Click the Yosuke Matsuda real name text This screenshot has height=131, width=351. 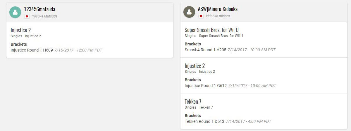[x=45, y=16]
